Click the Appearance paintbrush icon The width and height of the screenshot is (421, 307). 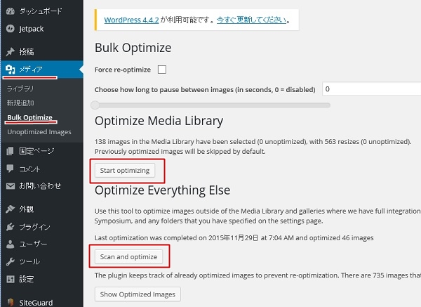tap(11, 209)
